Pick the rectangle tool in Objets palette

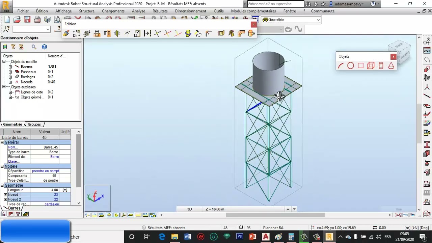click(x=361, y=66)
